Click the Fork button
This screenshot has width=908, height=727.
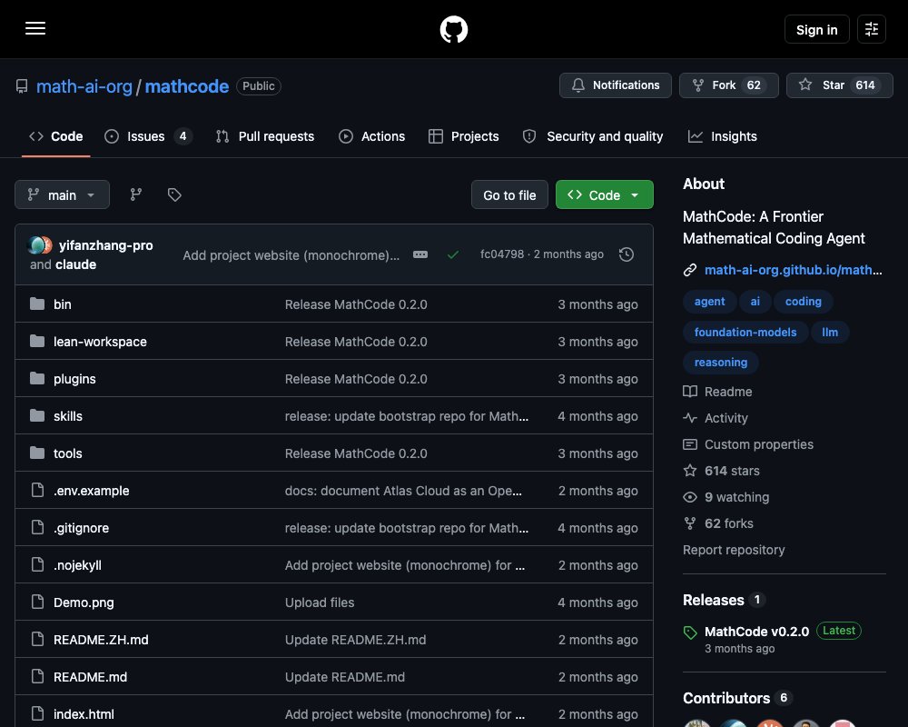[x=728, y=85]
